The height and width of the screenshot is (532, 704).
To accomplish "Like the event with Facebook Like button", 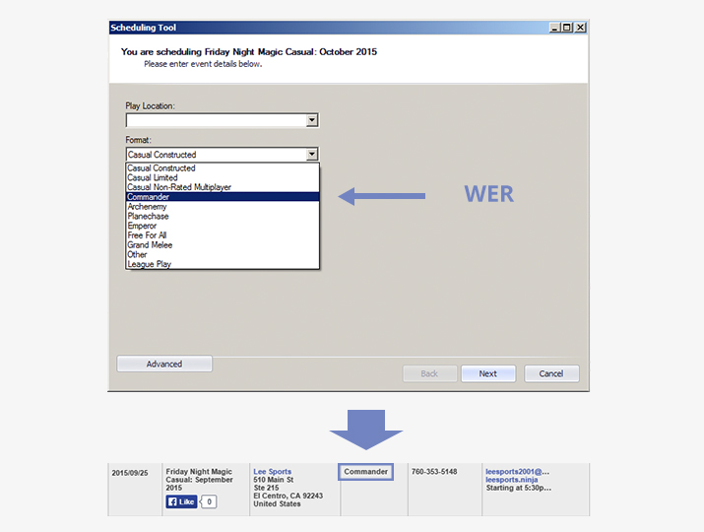I will [x=181, y=501].
